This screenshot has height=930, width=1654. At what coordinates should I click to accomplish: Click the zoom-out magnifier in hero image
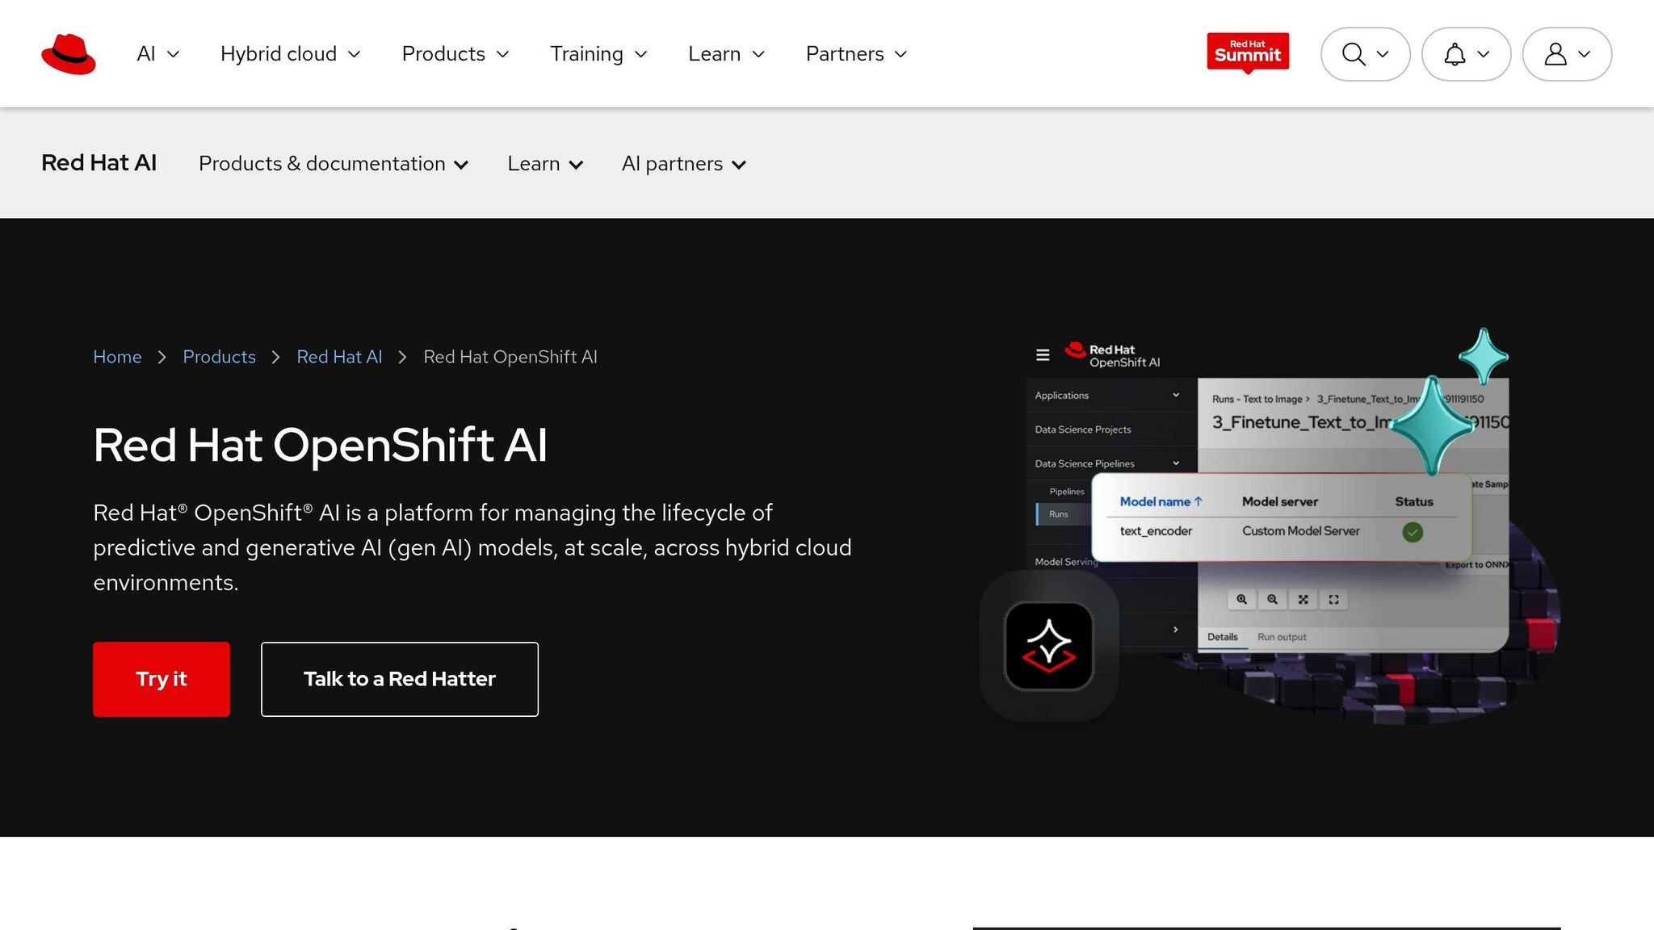[1272, 599]
